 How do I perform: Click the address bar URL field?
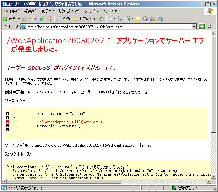click(x=108, y=27)
